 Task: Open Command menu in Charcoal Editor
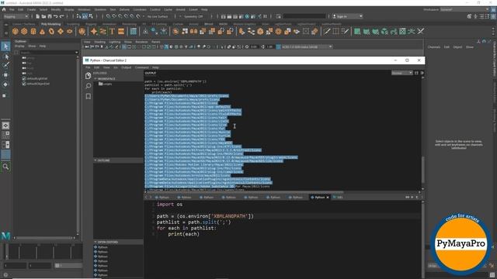pos(141,67)
